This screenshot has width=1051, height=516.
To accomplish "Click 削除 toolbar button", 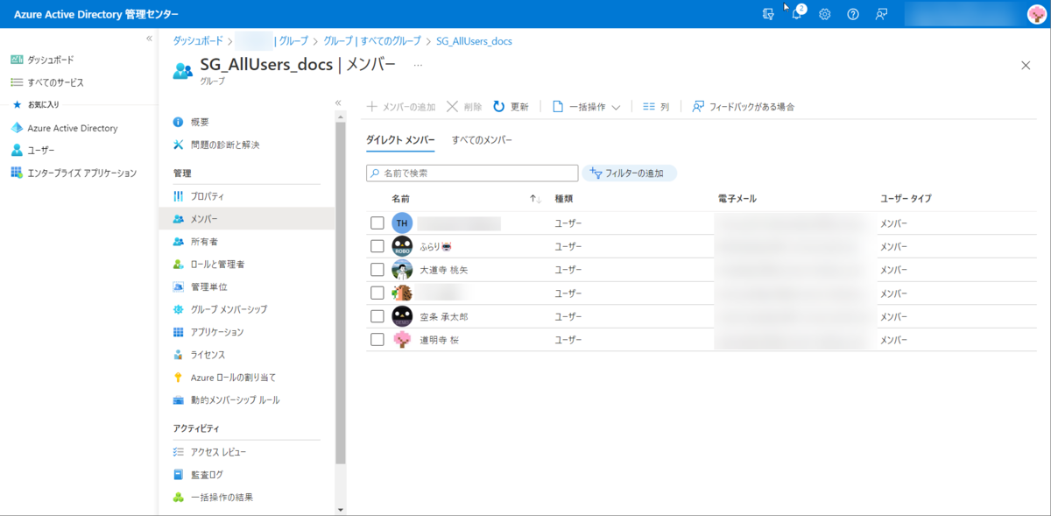I will (464, 107).
